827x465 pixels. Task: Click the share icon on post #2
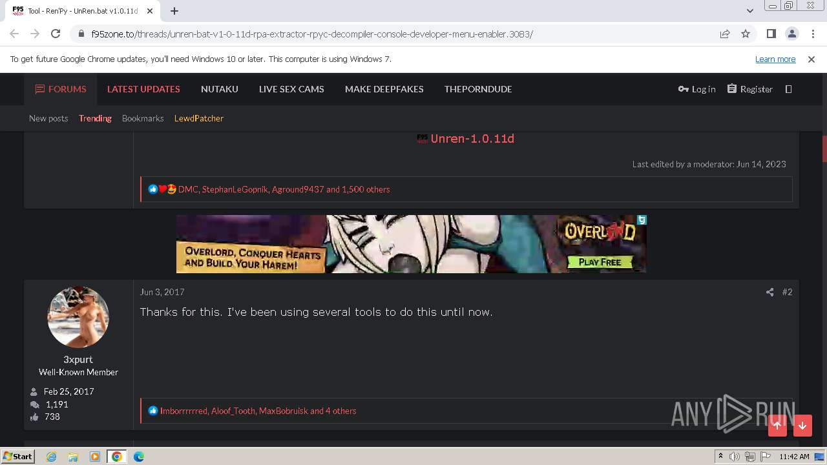click(x=769, y=292)
